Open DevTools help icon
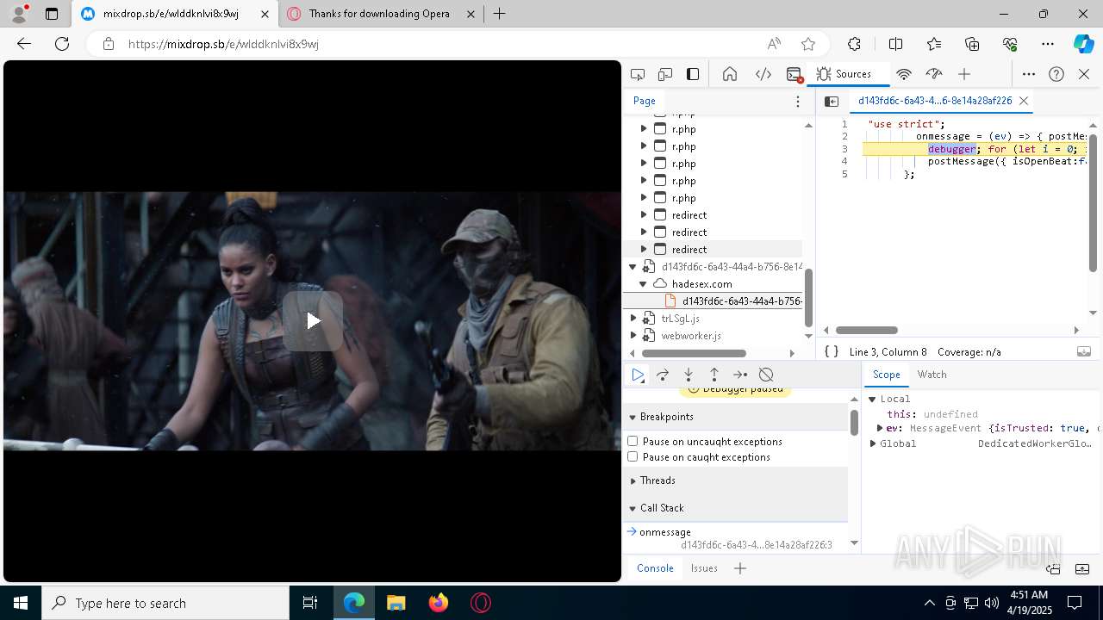This screenshot has height=620, width=1103. pyautogui.click(x=1056, y=74)
